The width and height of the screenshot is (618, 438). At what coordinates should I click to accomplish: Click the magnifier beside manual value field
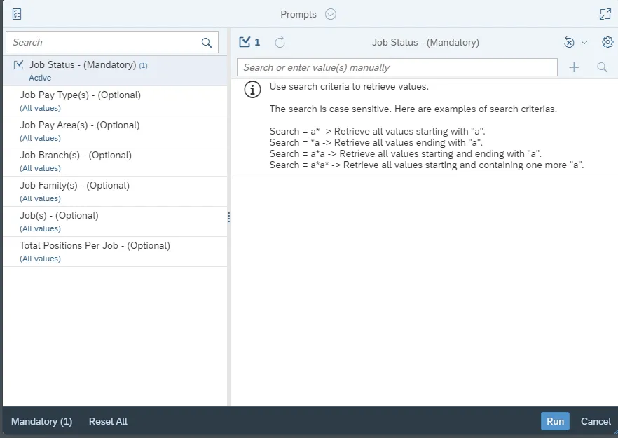click(x=602, y=67)
